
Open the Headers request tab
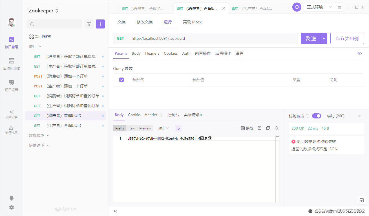152,53
